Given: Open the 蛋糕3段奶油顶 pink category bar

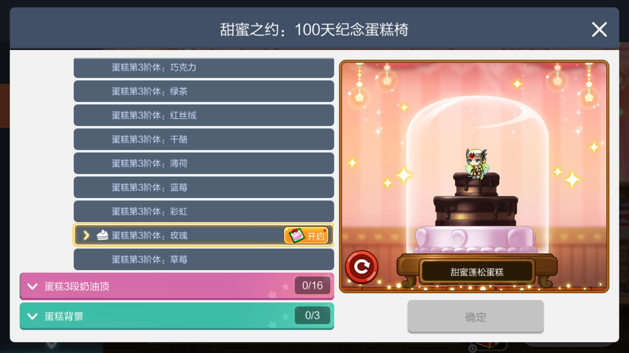Looking at the screenshot, I should (177, 286).
